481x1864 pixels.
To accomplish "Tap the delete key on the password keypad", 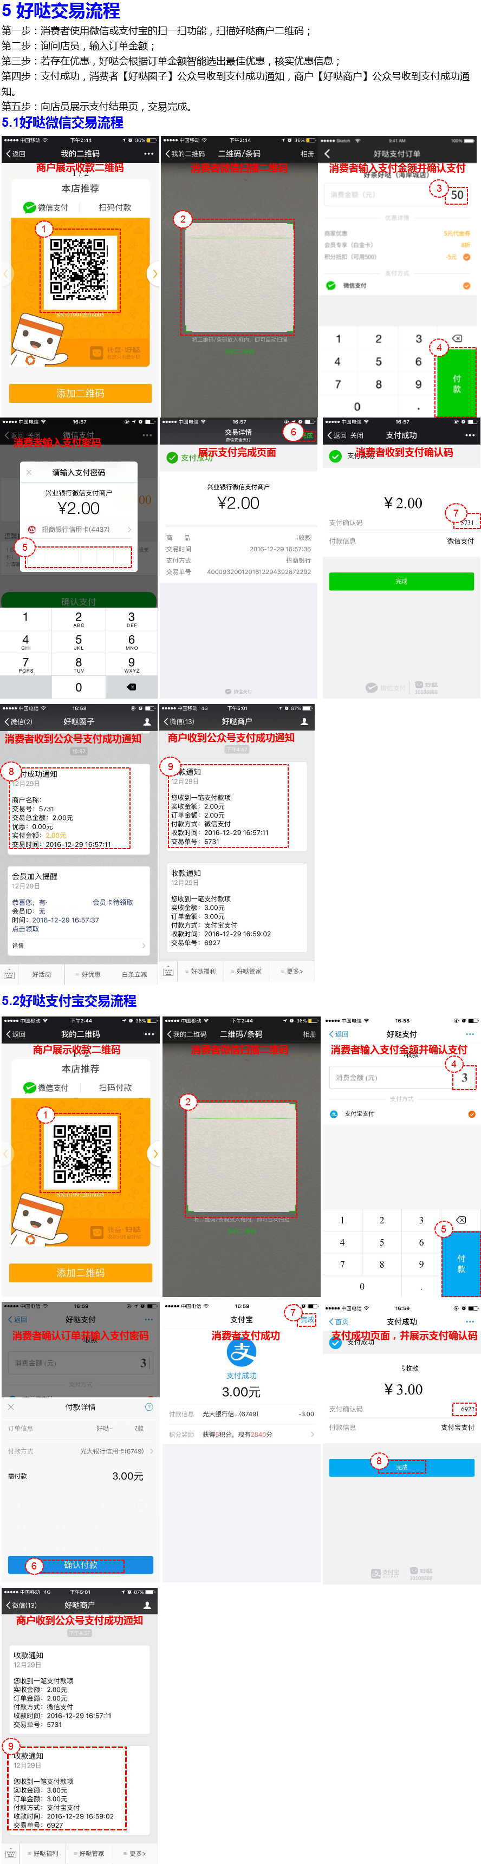I will point(132,687).
